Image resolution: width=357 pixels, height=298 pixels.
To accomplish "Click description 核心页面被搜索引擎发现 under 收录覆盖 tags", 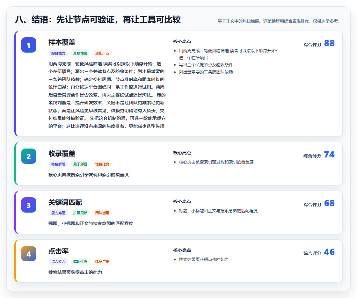I will [89, 175].
